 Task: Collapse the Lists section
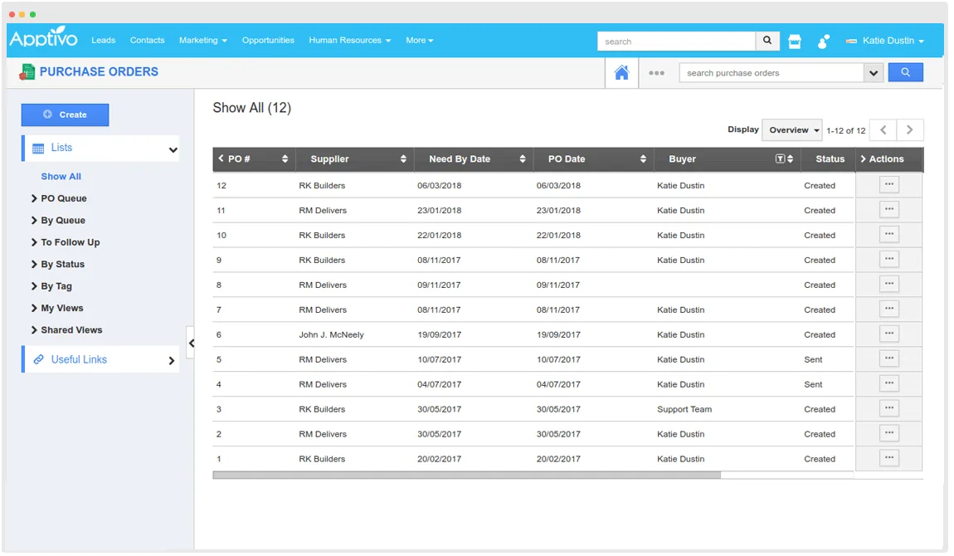tap(174, 149)
